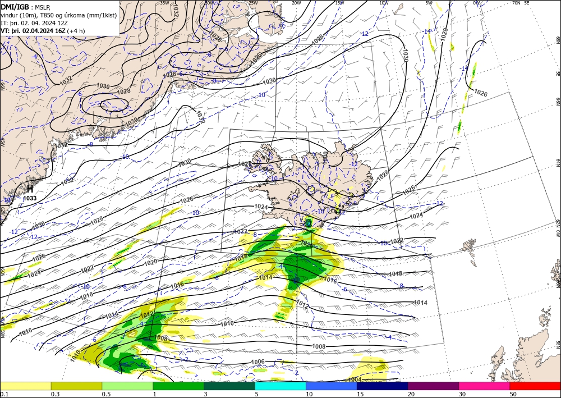The image size is (561, 398).
Task: Click the '20' legend scale value
Action: tap(411, 394)
